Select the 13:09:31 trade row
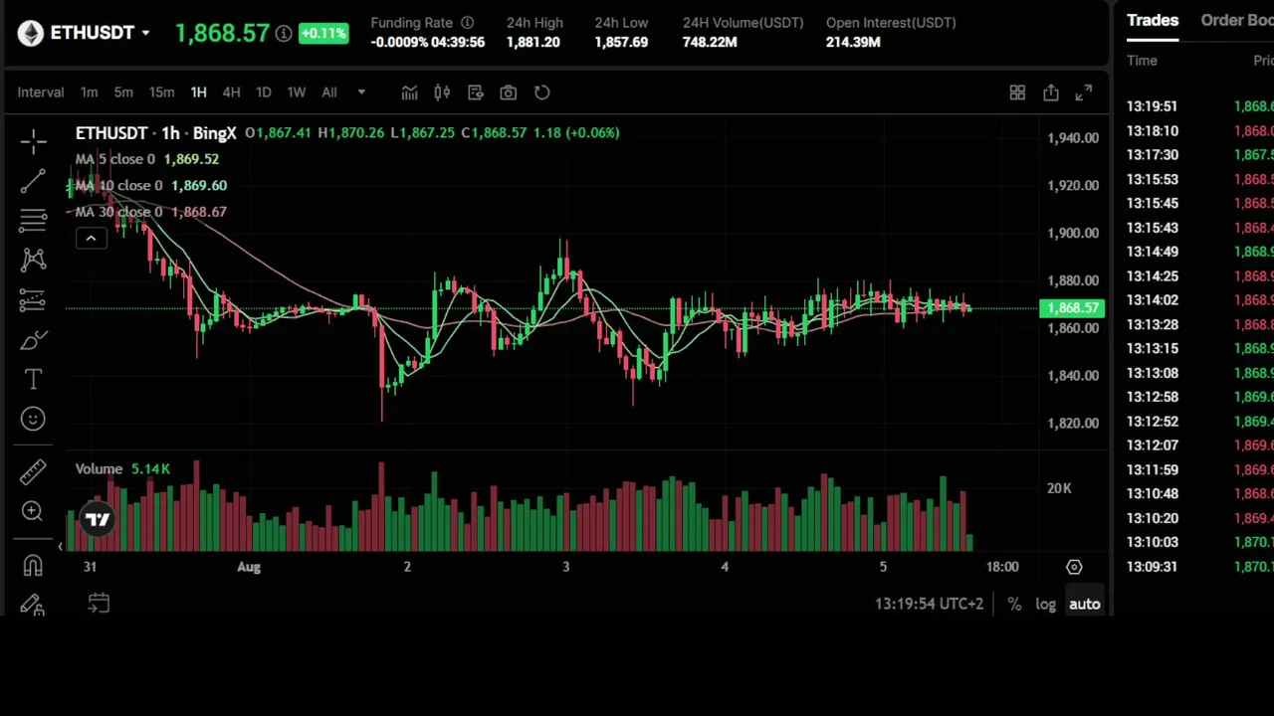This screenshot has width=1274, height=716. click(x=1199, y=567)
